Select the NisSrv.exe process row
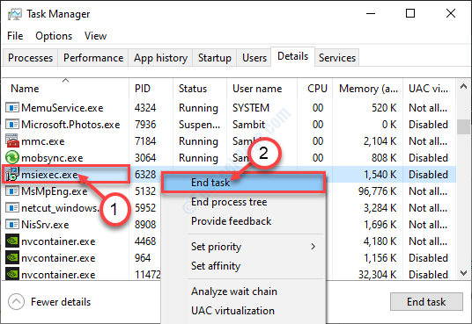This screenshot has width=472, height=324. tap(229, 224)
